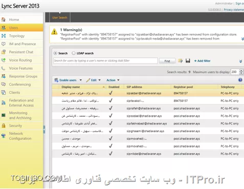Click the IM and Presence chat icon
This screenshot has height=189, width=244.
[4, 44]
